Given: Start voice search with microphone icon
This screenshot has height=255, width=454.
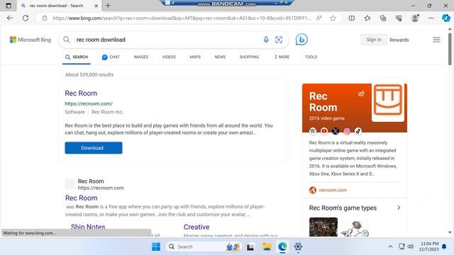Looking at the screenshot, I should [266, 40].
